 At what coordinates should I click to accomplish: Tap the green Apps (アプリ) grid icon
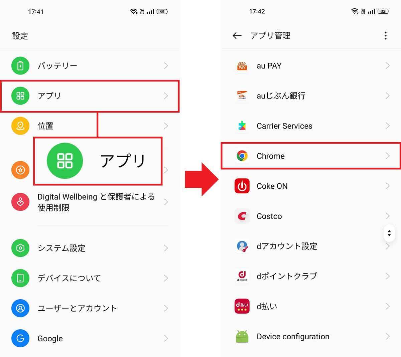[20, 96]
